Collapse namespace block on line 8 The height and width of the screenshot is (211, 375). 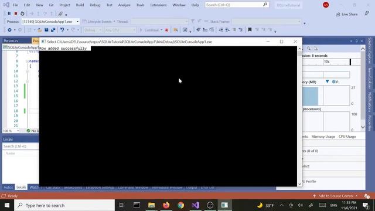(x=27, y=61)
